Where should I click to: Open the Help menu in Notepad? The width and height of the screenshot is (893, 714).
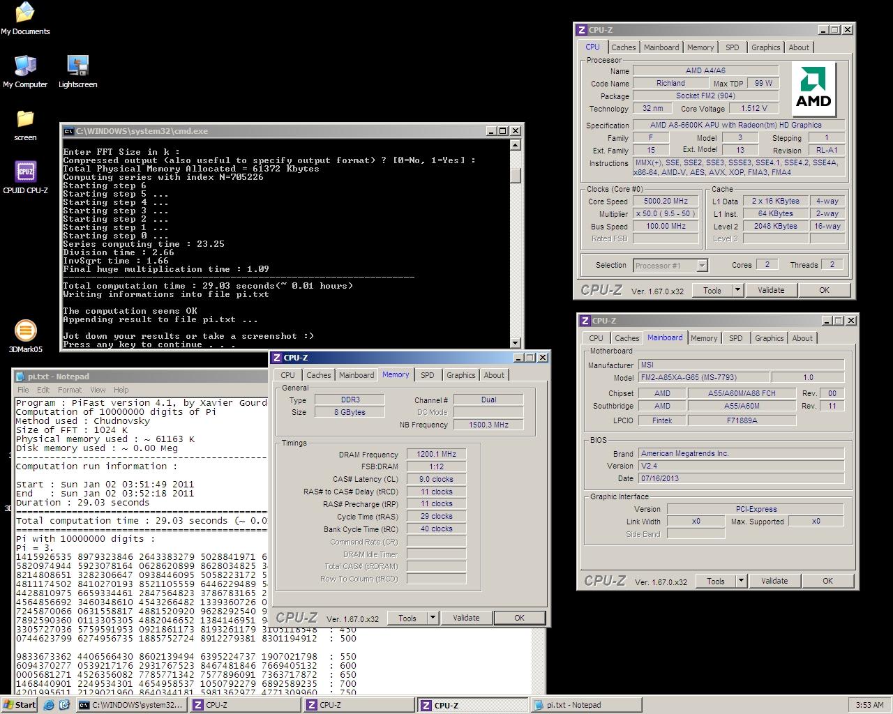click(121, 390)
